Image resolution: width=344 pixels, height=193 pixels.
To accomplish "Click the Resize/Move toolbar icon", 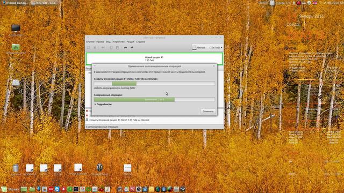I will coord(103,48).
